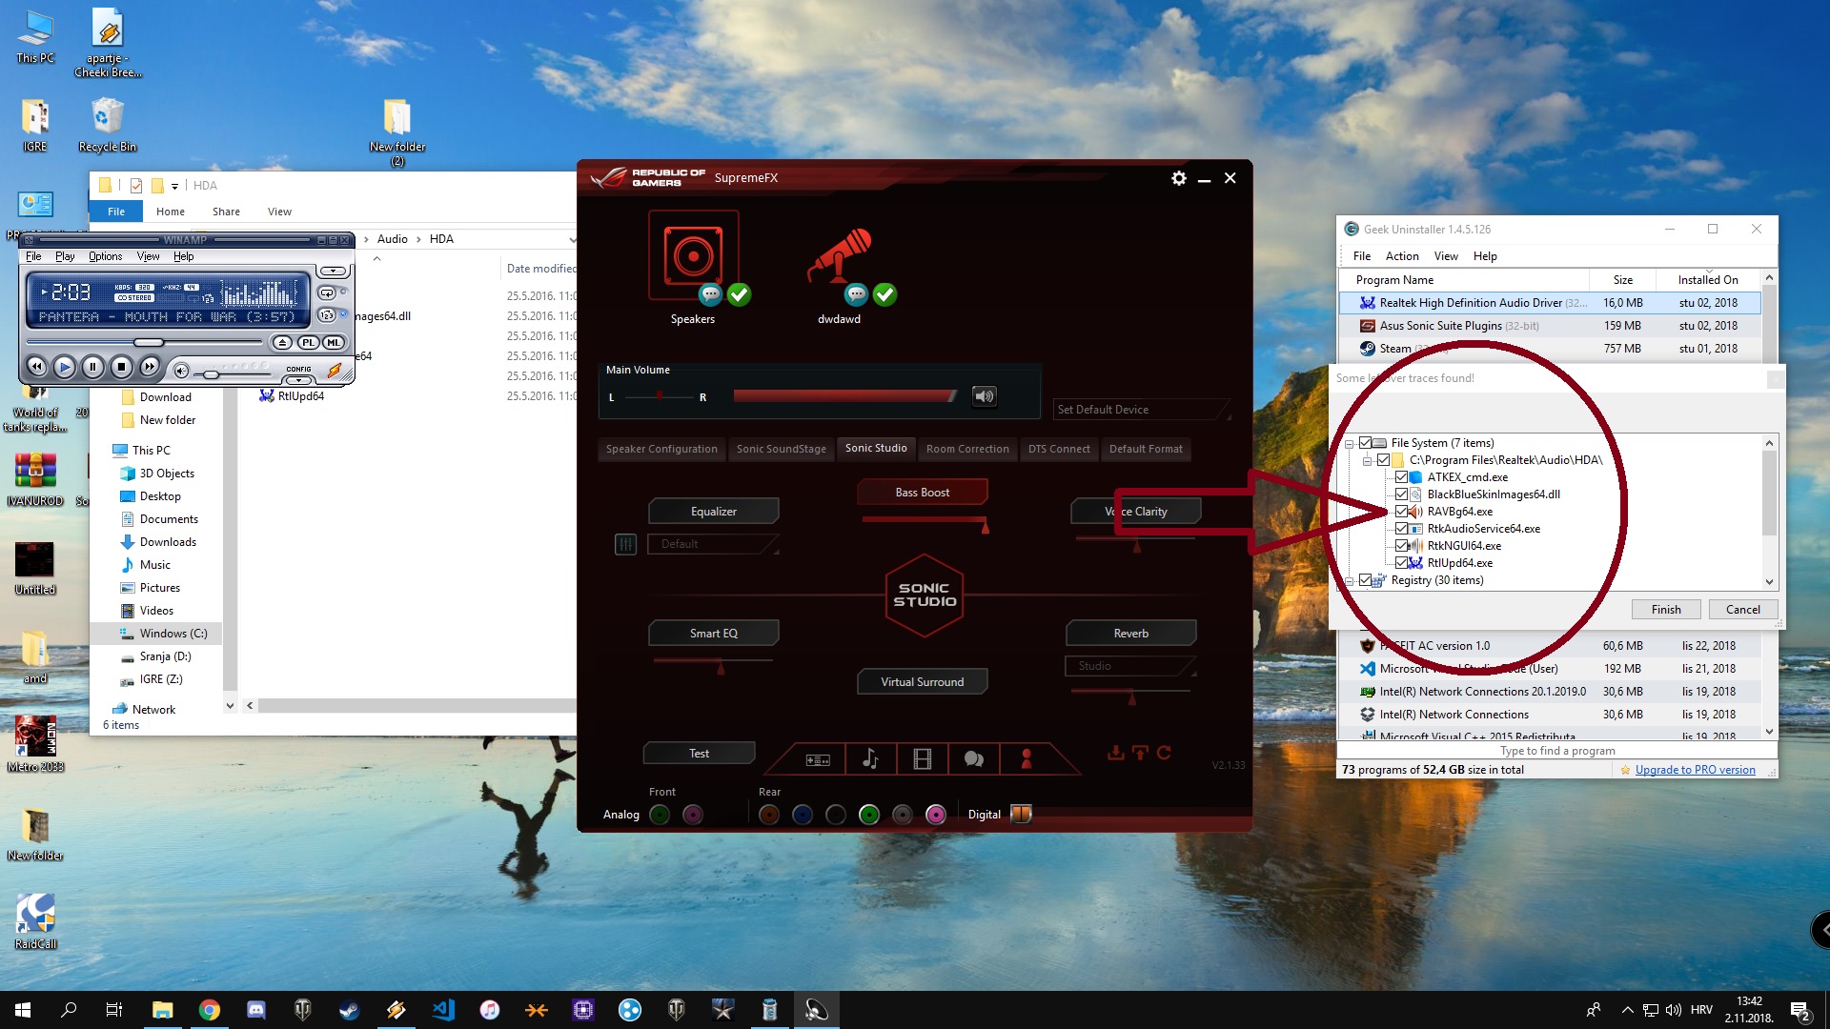Select the movie preset film icon
The height and width of the screenshot is (1029, 1830).
922,759
